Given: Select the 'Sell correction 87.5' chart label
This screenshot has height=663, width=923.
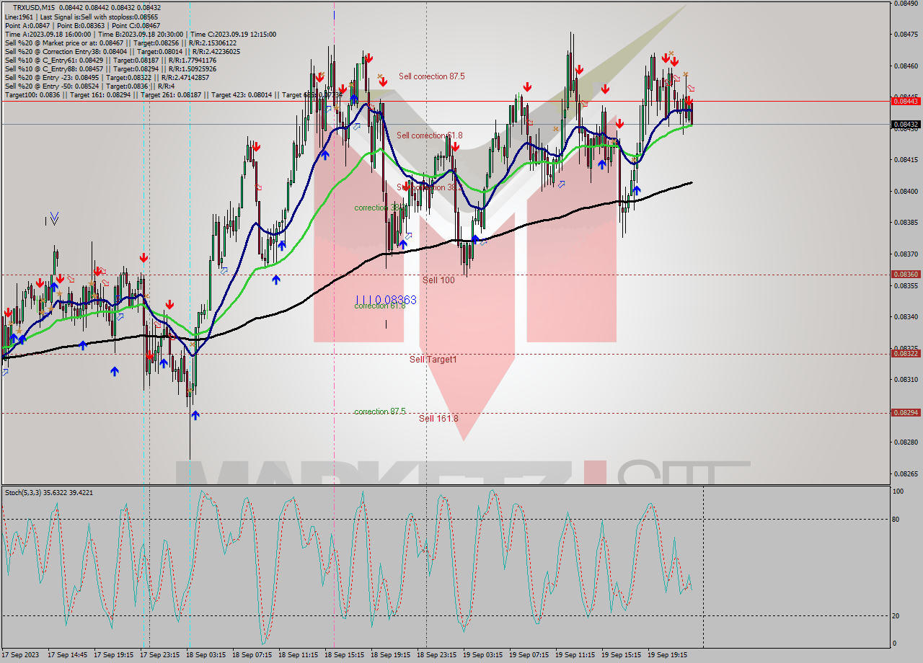Looking at the screenshot, I should (x=431, y=76).
